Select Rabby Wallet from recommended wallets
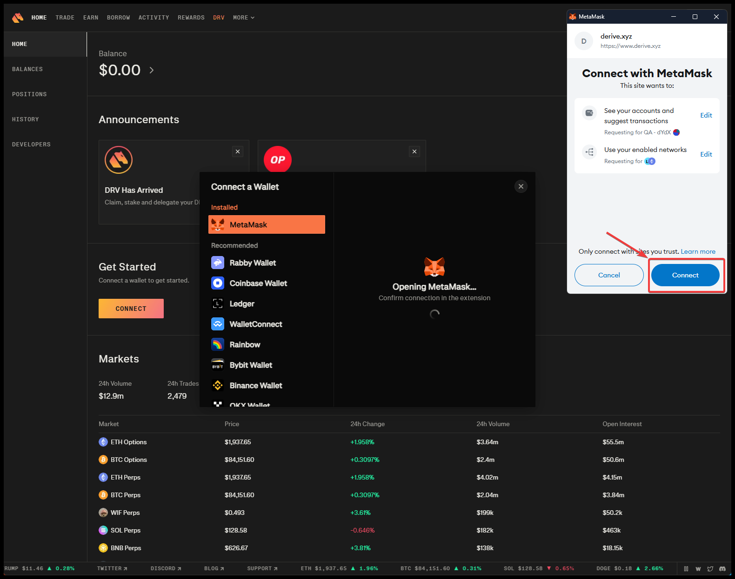Viewport: 735px width, 579px height. [253, 263]
